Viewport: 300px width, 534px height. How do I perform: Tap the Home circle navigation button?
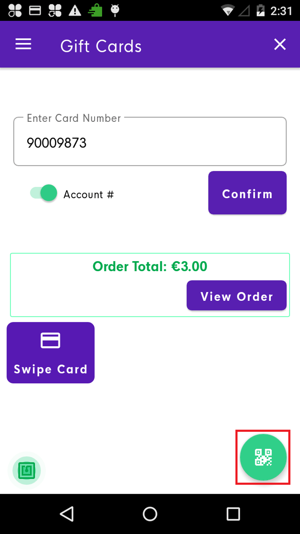(150, 513)
